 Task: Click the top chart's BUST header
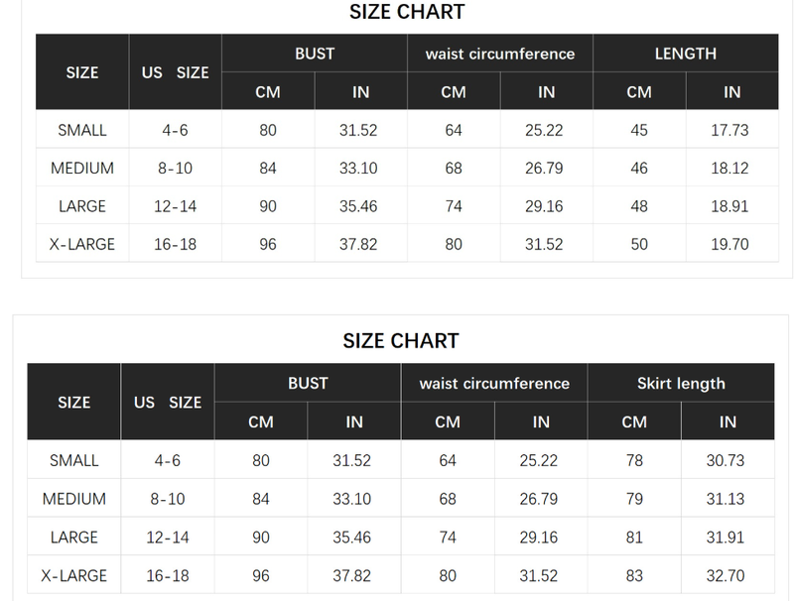point(315,54)
